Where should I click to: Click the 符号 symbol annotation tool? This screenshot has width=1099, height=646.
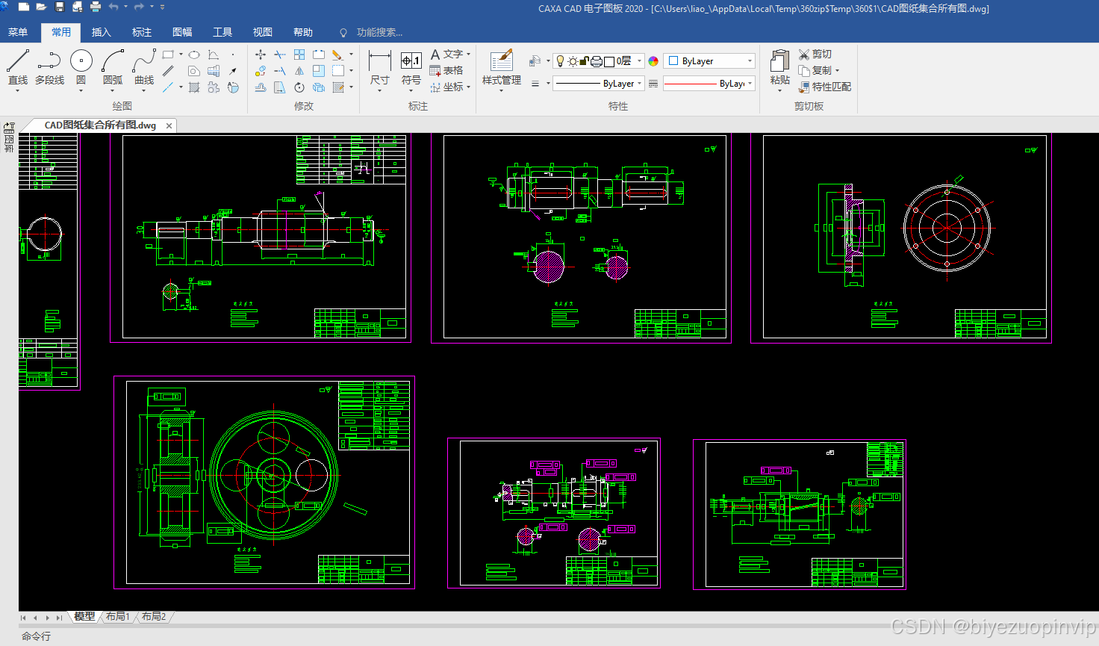point(411,67)
